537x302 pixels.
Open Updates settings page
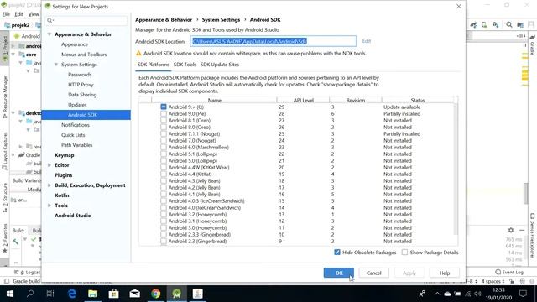(77, 105)
